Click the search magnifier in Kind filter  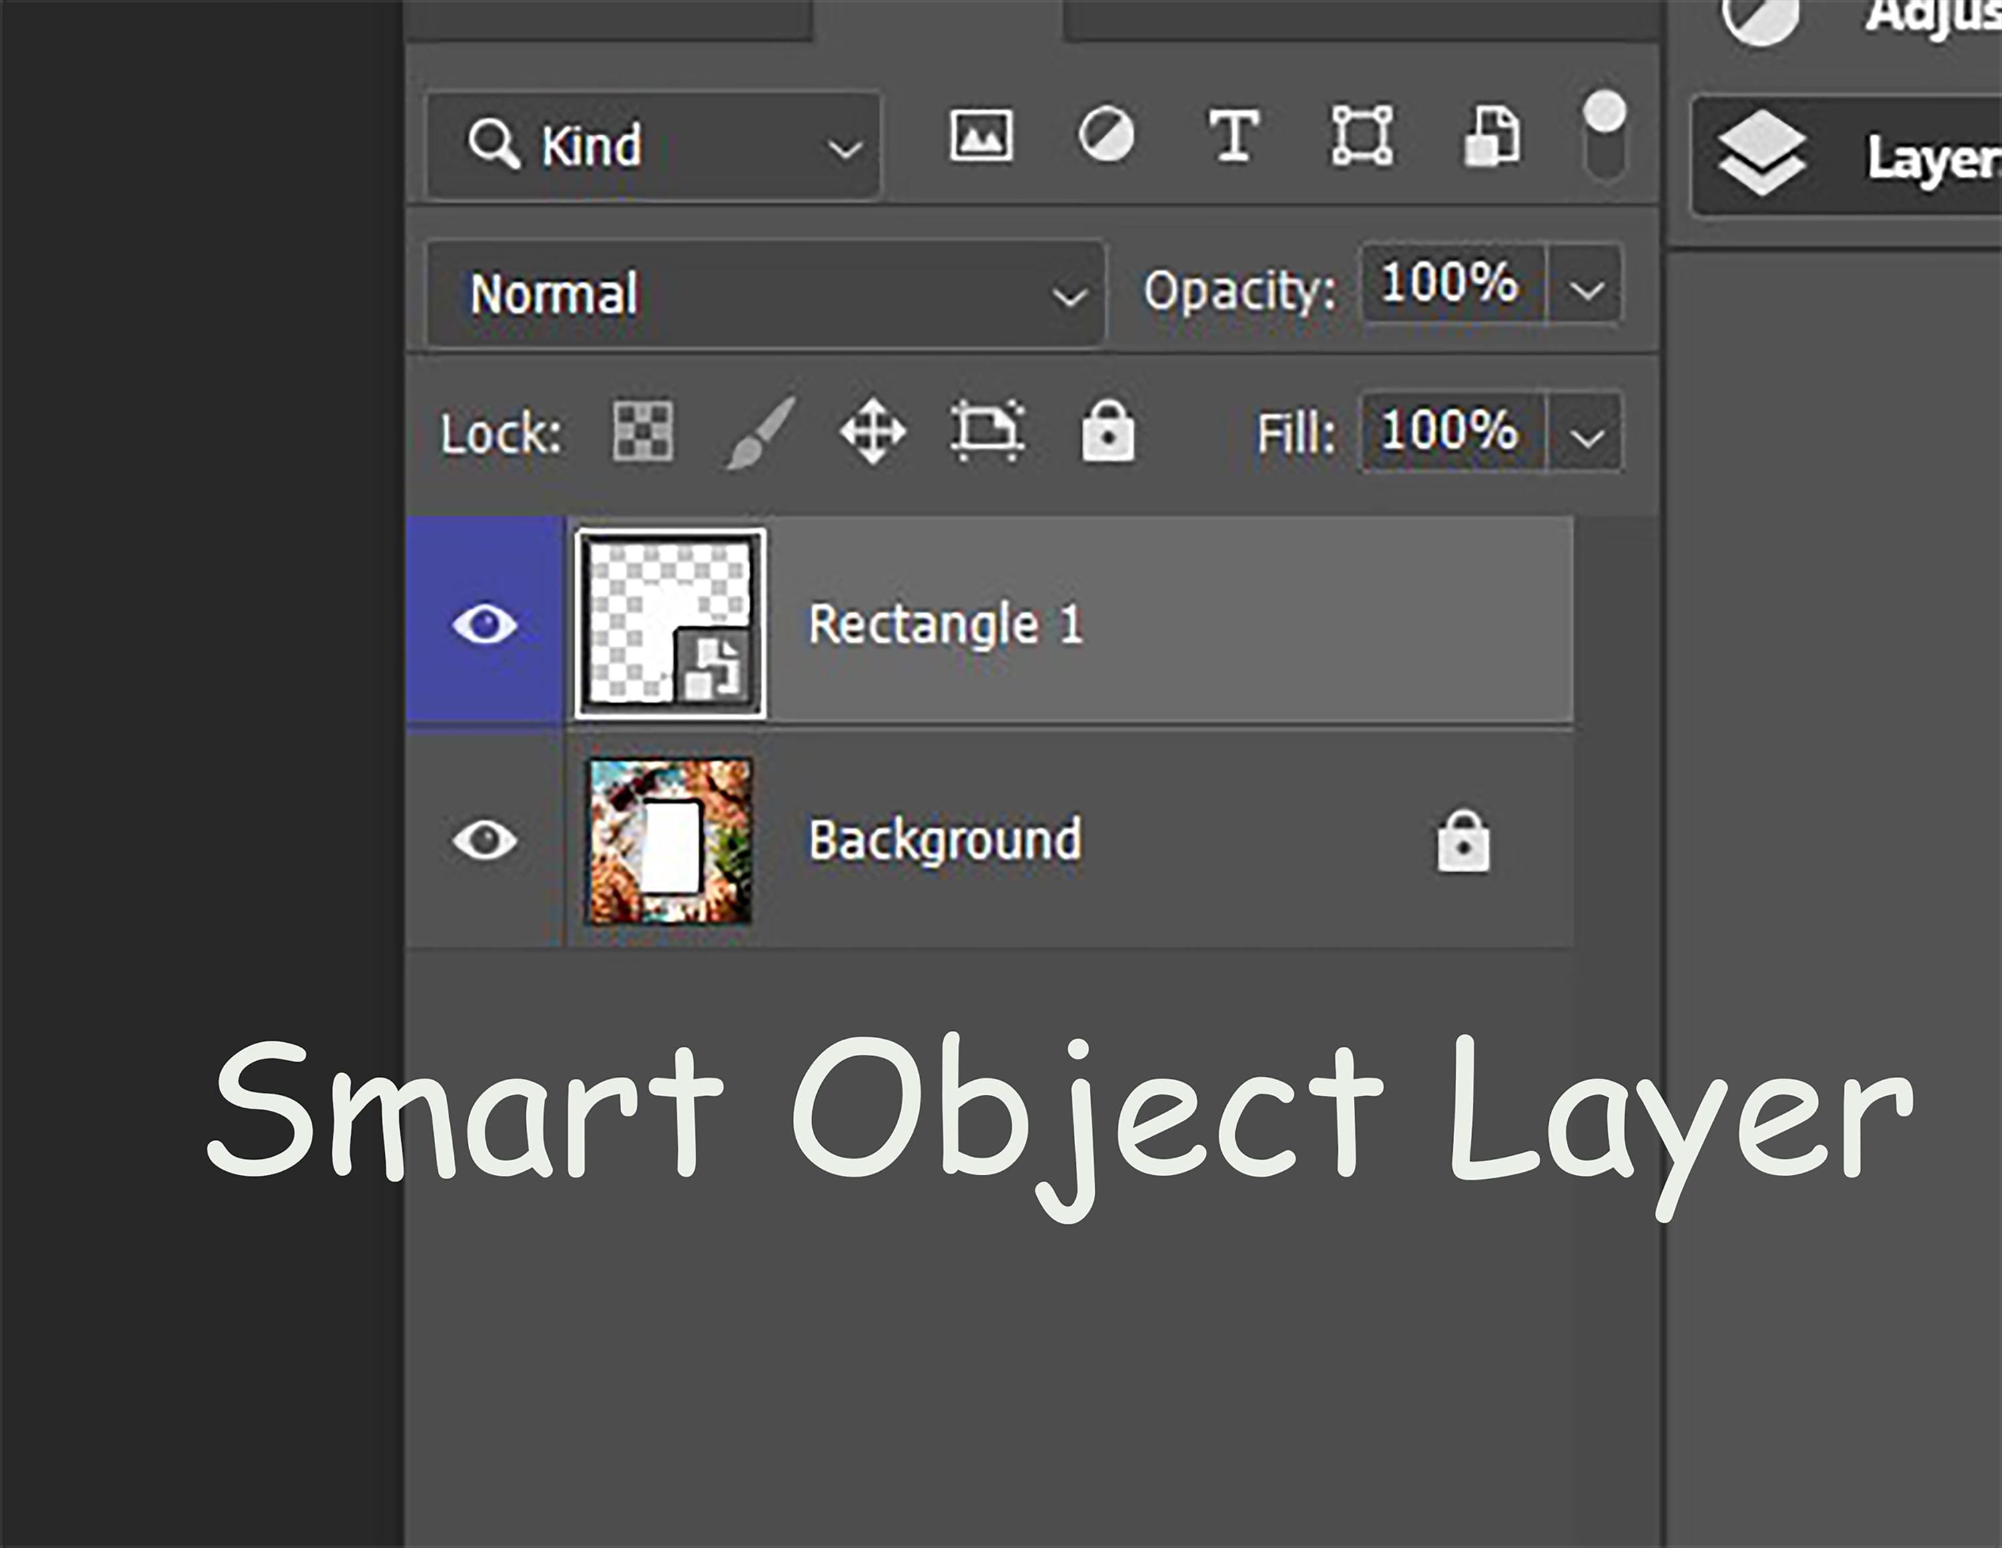tap(494, 144)
